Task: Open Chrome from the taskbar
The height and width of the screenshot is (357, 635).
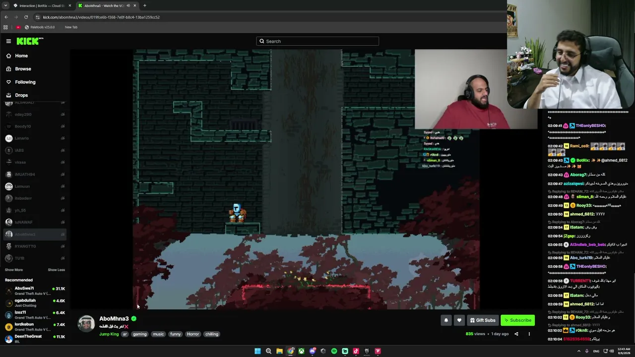Action: (x=290, y=351)
